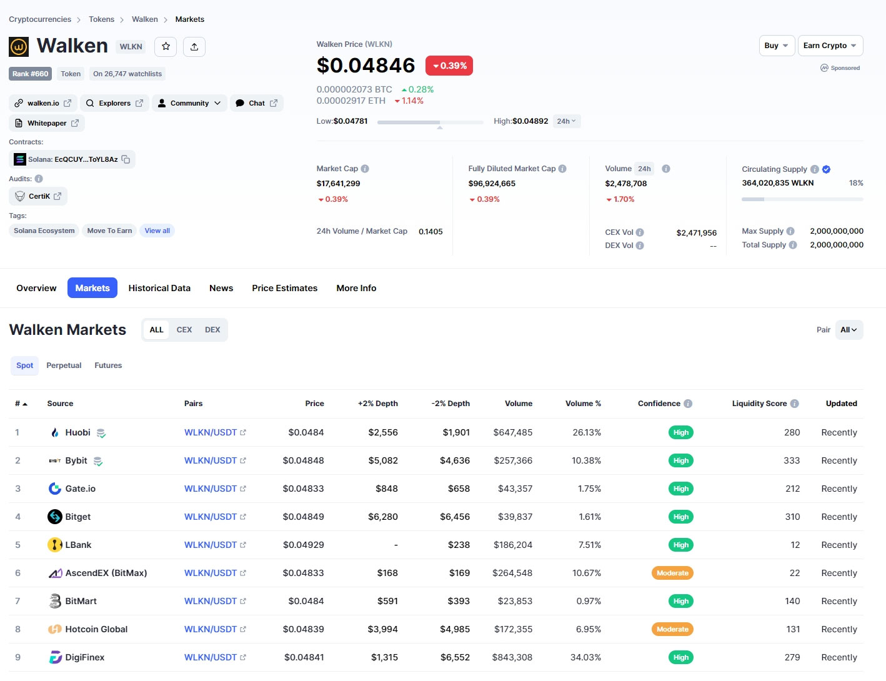Image resolution: width=886 pixels, height=681 pixels.
Task: Switch to Perpetual market type
Action: pos(64,365)
